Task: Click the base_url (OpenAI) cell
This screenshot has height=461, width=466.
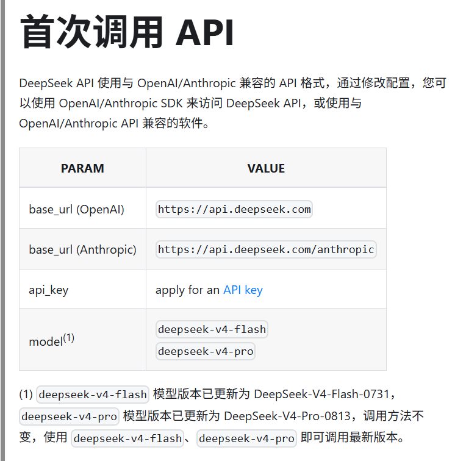Action: tap(82, 209)
